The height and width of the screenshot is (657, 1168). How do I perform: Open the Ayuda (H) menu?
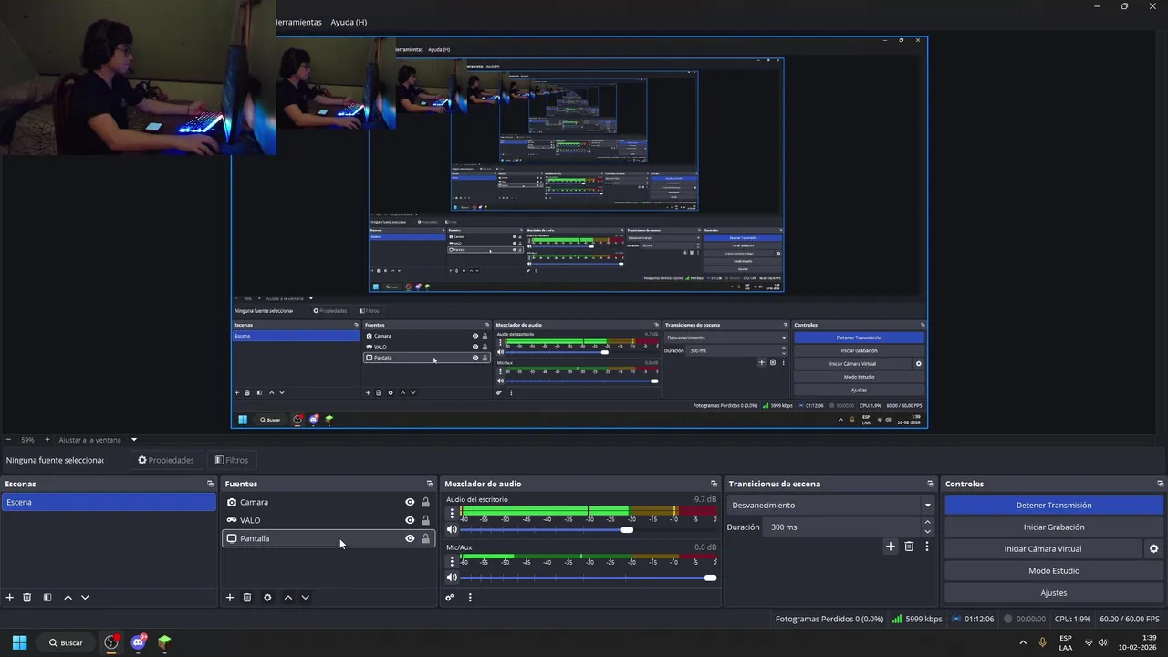(349, 22)
